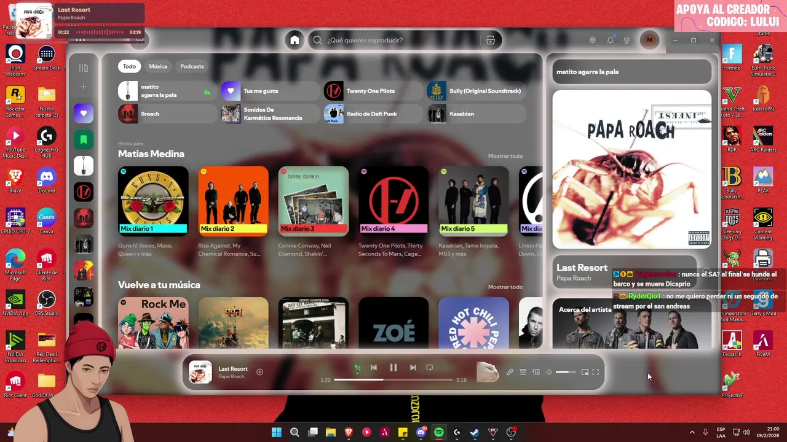
Task: Toggle smart shuffle in the player
Action: (x=357, y=368)
